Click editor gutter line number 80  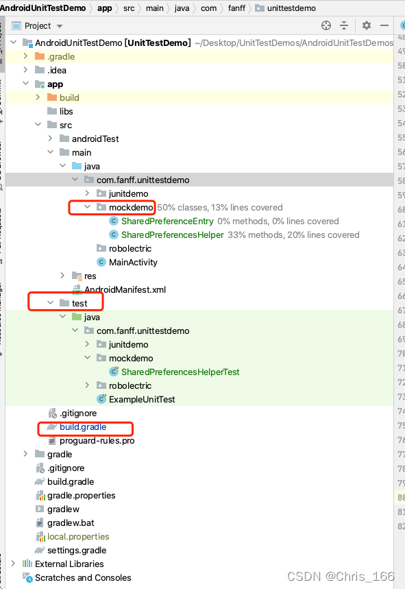pos(401,497)
